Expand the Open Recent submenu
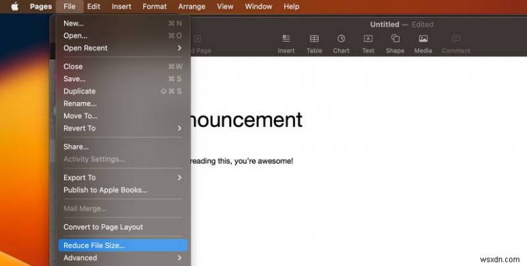The width and height of the screenshot is (527, 266). [123, 48]
